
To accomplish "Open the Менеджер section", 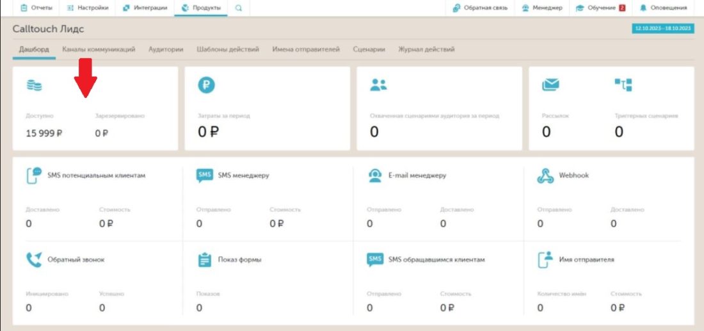I will pos(542,8).
